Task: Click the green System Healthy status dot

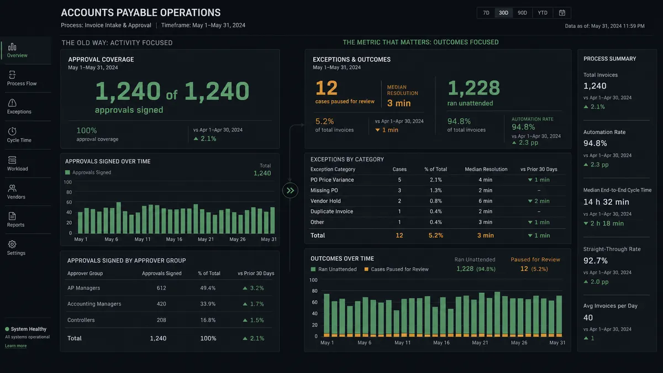Action: point(7,329)
